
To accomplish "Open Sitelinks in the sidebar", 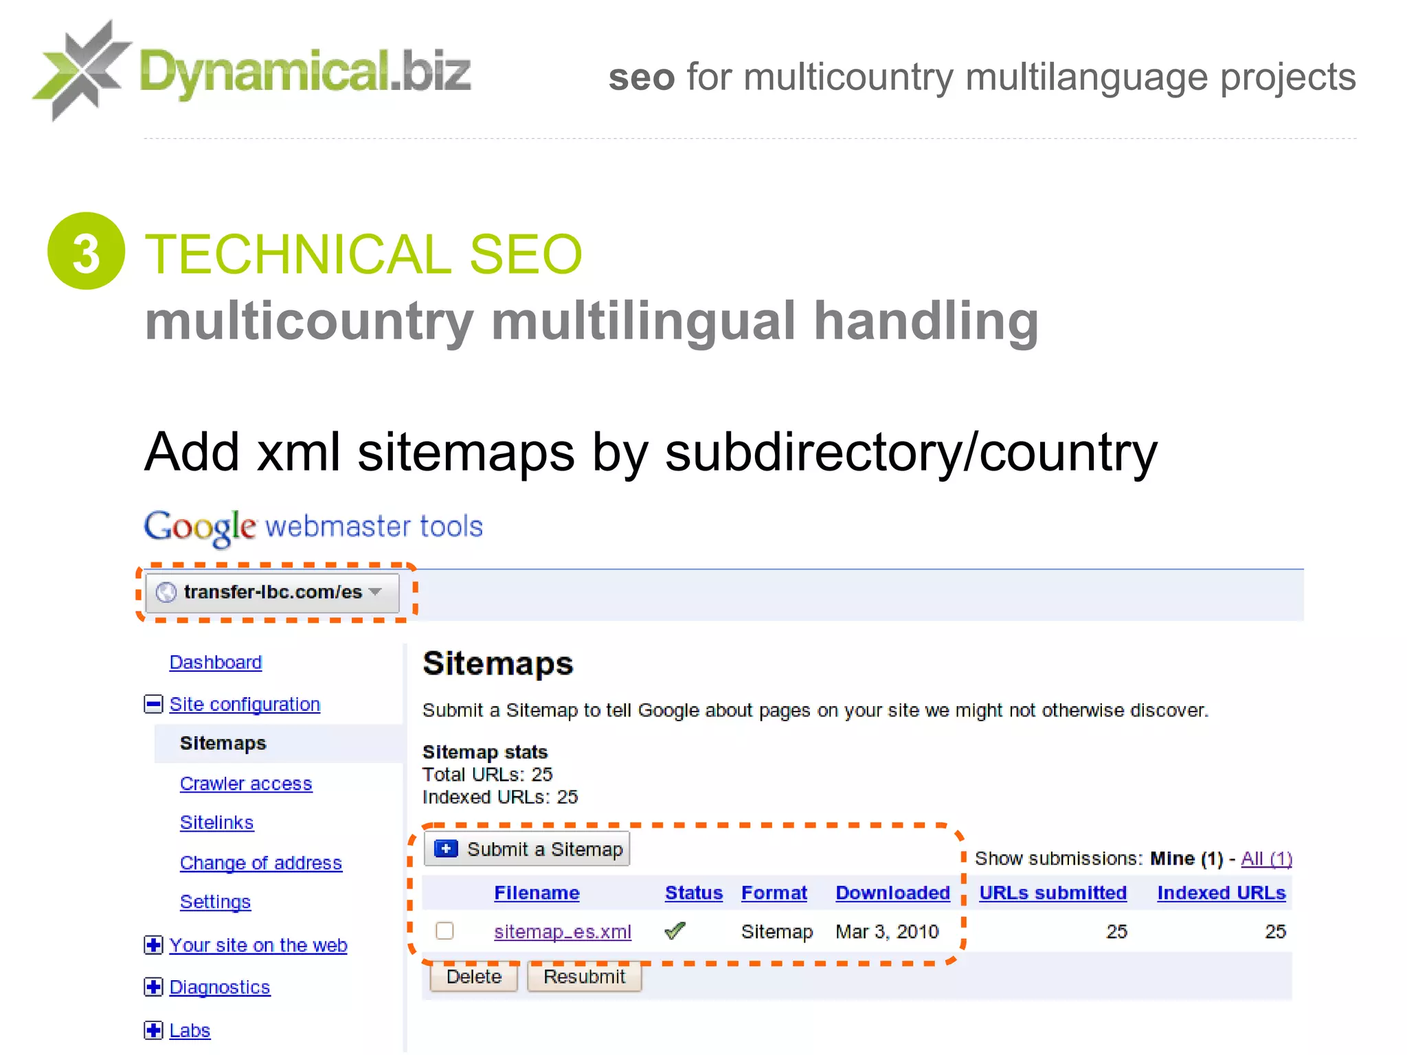I will tap(216, 822).
